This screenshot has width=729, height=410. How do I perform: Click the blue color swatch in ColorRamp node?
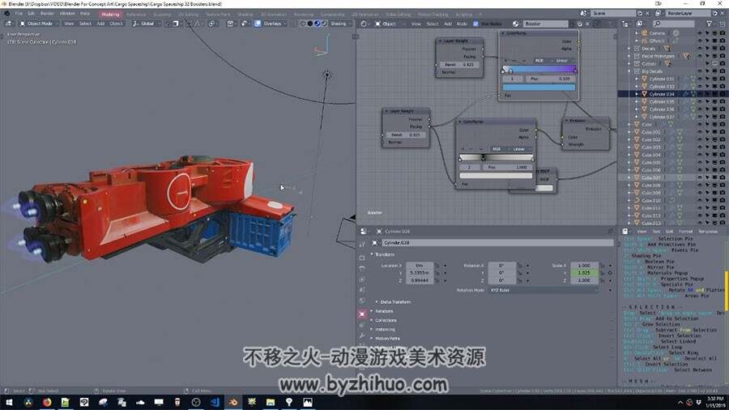click(539, 87)
